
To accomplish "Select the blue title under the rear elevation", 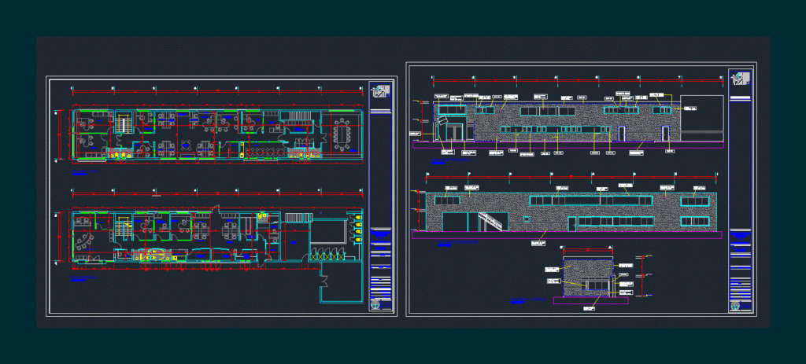I will (x=458, y=243).
